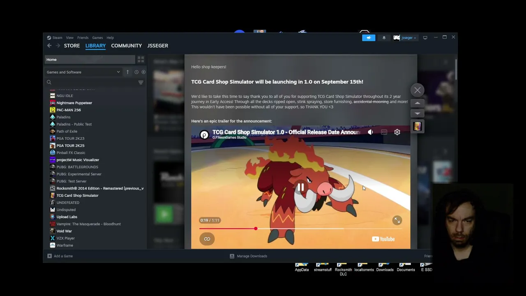Select PGA TOUR 2K25 in the library
The height and width of the screenshot is (296, 526).
coord(70,146)
